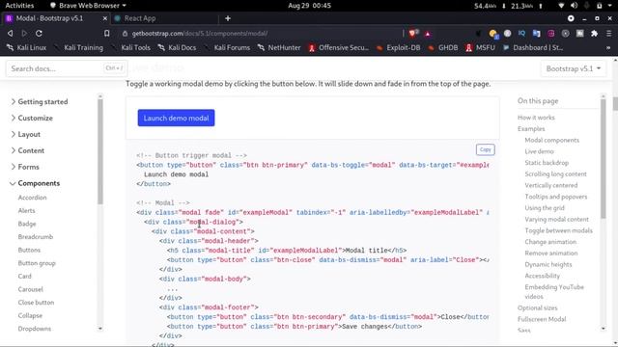The image size is (618, 347).
Task: Expand the Layout section
Action: pyautogui.click(x=26, y=135)
